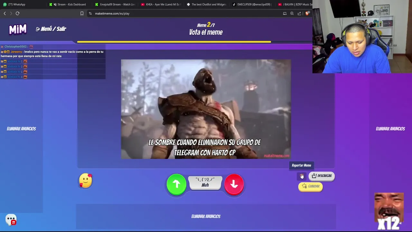Click the zoom magnifier icon in address bar

click(x=292, y=14)
